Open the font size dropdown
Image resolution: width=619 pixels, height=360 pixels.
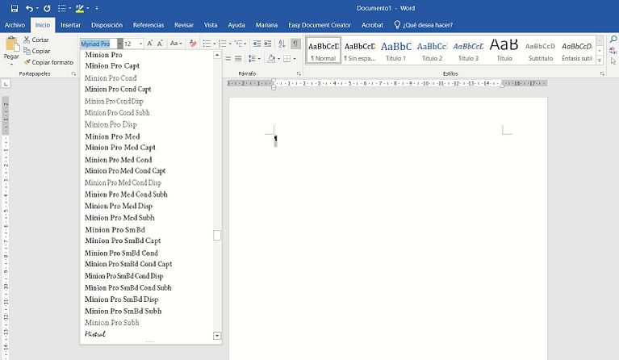(140, 44)
